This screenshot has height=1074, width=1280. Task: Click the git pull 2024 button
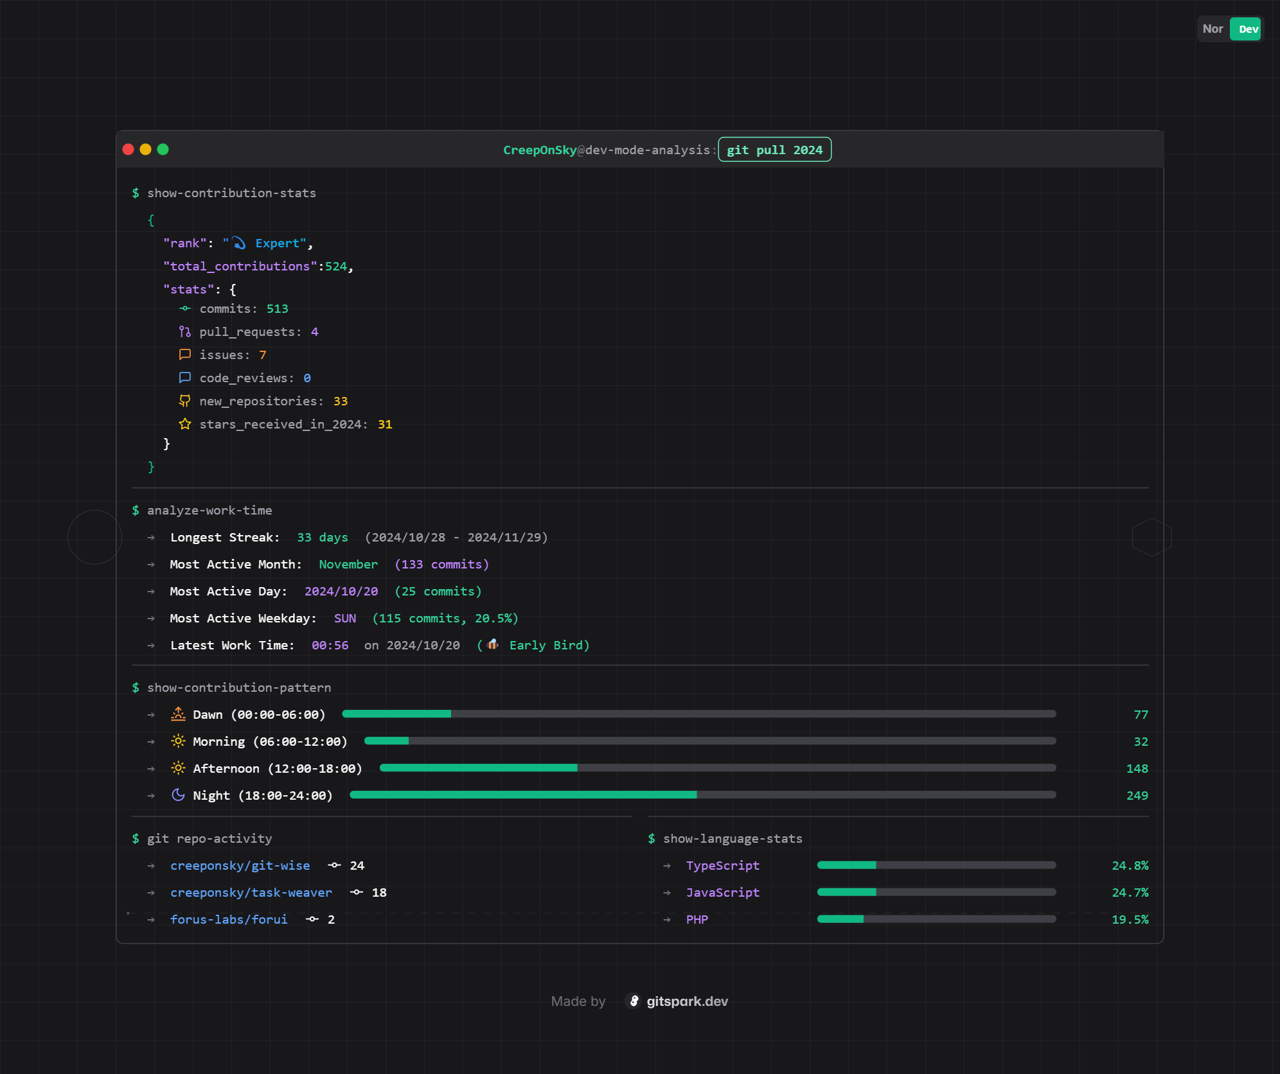point(774,149)
